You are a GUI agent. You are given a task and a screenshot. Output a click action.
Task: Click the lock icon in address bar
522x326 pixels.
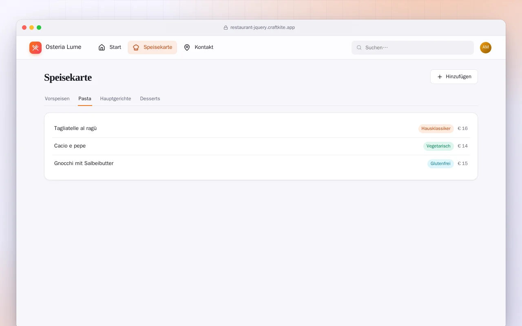click(226, 28)
